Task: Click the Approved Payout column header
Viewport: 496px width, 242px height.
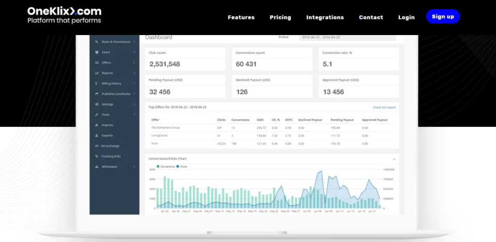Action: [375, 120]
